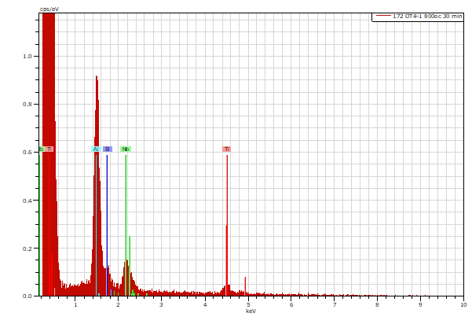This screenshot has width=472, height=324.
Task: Click the 0.4 y-axis tick value
Action: pos(27,201)
